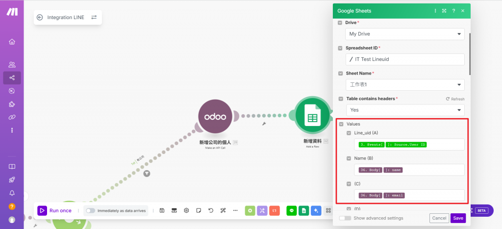Open the purple Tools icon in toolbar
Viewport: 502px width, 229px height.
click(x=262, y=210)
